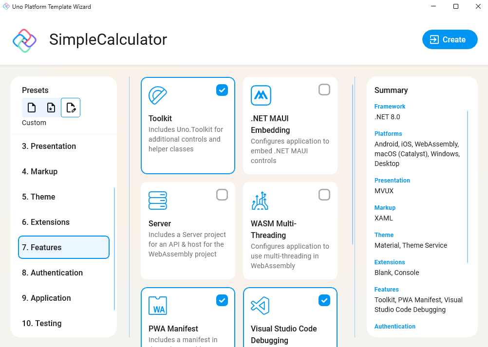This screenshot has height=347, width=488.
Task: Uncheck the Toolkit feature checkbox
Action: pos(222,90)
